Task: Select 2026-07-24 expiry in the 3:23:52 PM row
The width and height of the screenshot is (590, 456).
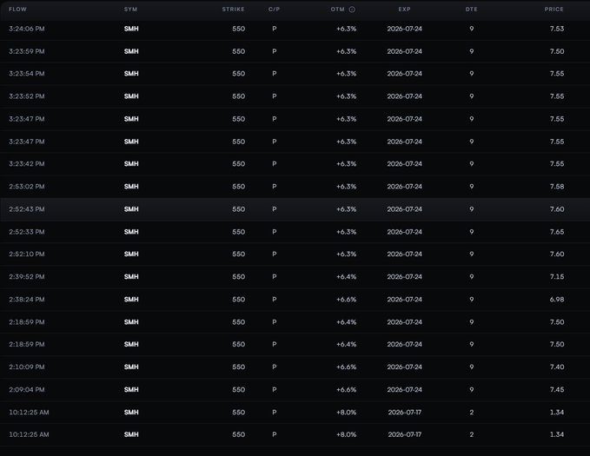Action: pos(405,96)
